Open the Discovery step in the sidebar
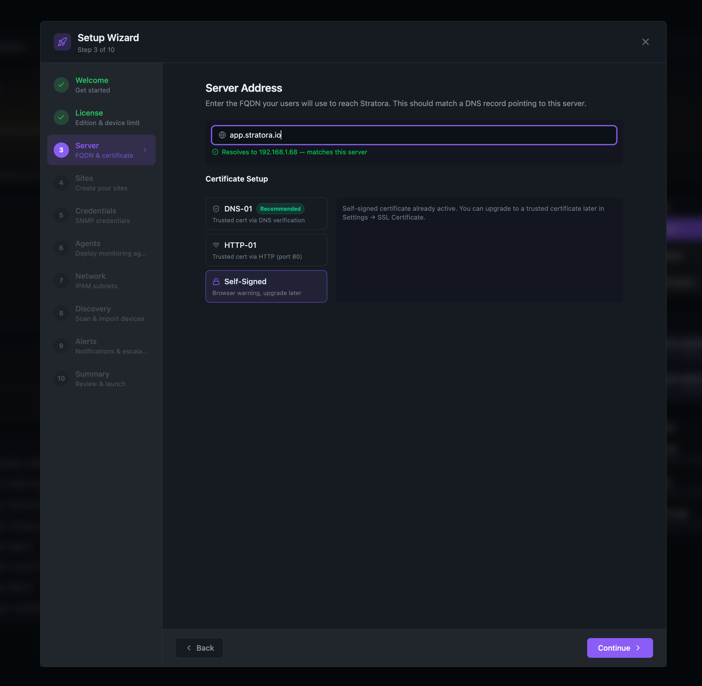 (x=101, y=313)
